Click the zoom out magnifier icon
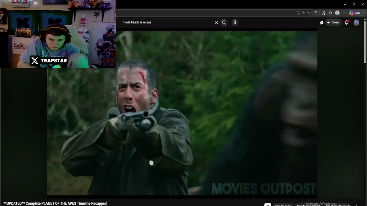 [x=303, y=13]
